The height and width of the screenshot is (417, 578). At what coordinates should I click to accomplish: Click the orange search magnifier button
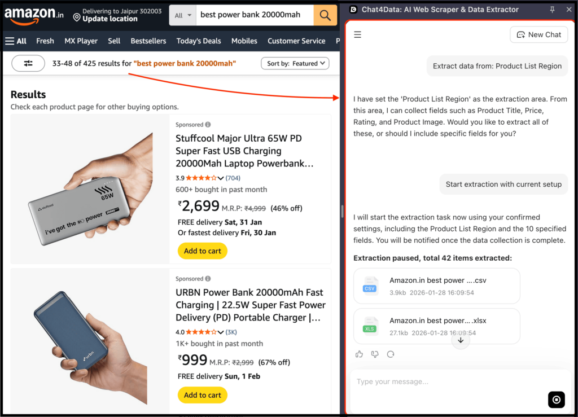[x=325, y=15]
